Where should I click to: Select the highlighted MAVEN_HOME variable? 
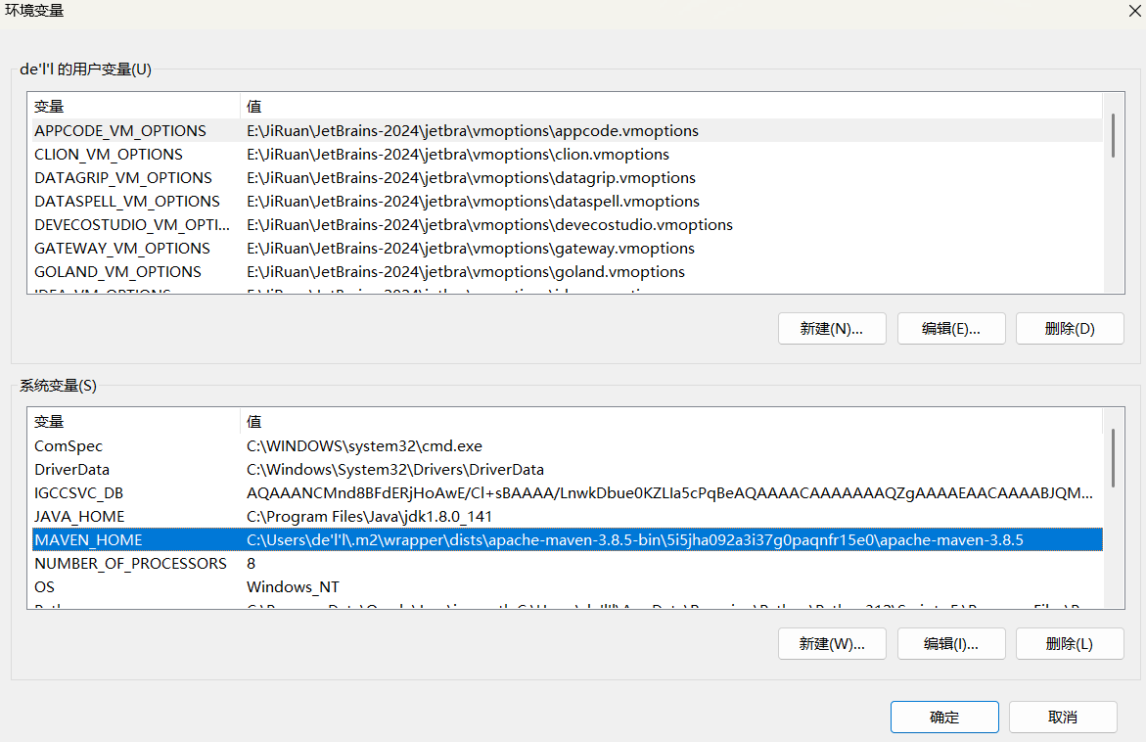568,539
